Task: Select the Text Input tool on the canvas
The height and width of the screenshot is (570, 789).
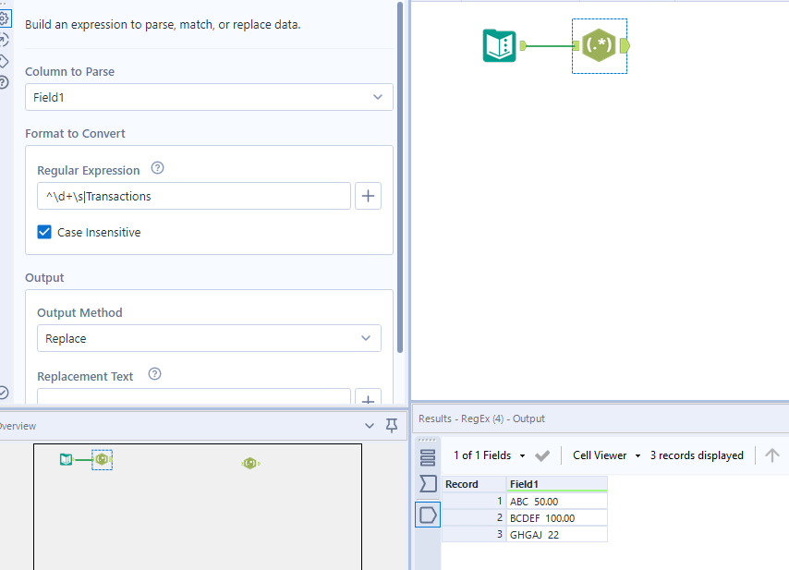Action: pyautogui.click(x=500, y=43)
